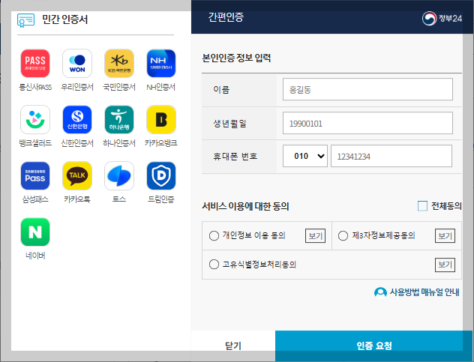Select the 통신사PASS certificate icon
The image size is (474, 362).
[35, 64]
